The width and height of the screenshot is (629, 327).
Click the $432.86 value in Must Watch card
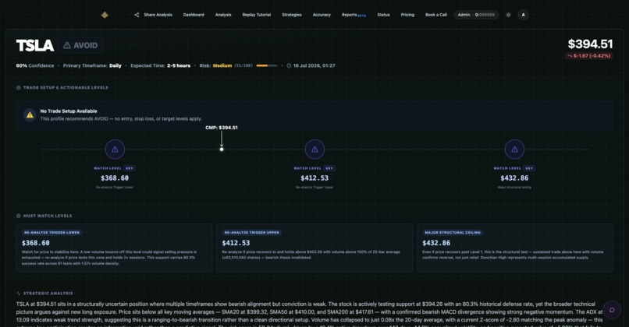coord(436,243)
